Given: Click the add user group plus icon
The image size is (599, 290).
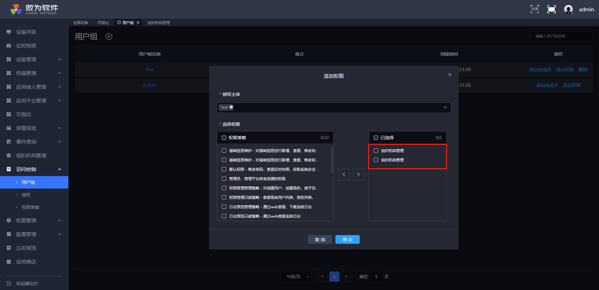Looking at the screenshot, I should (x=109, y=37).
